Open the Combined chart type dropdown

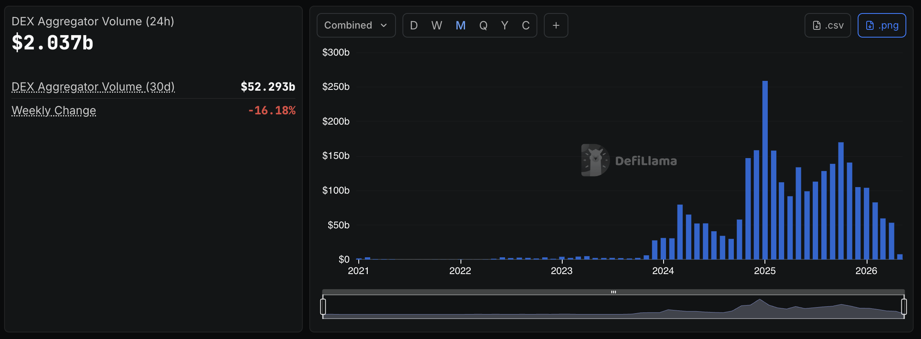[x=356, y=25]
